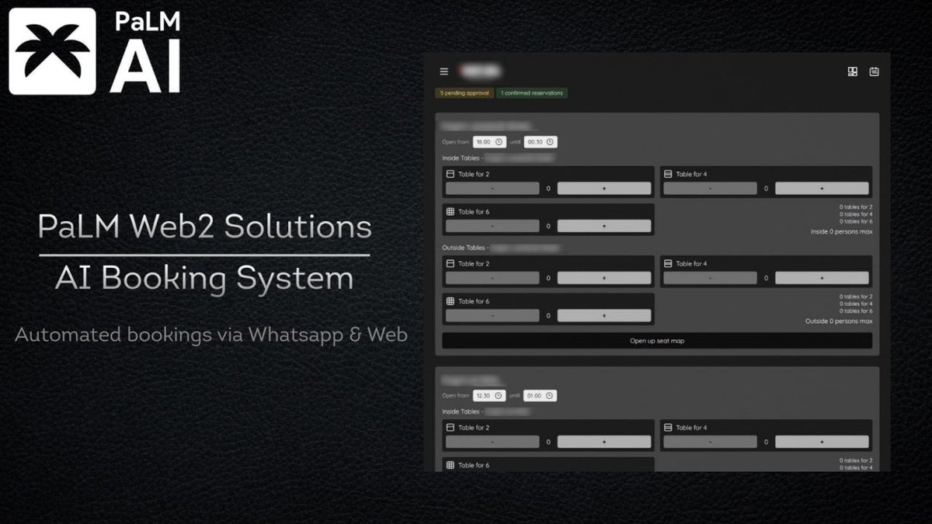This screenshot has width=932, height=524.
Task: Click Table for 2 icon in 12:30 section
Action: coord(450,427)
